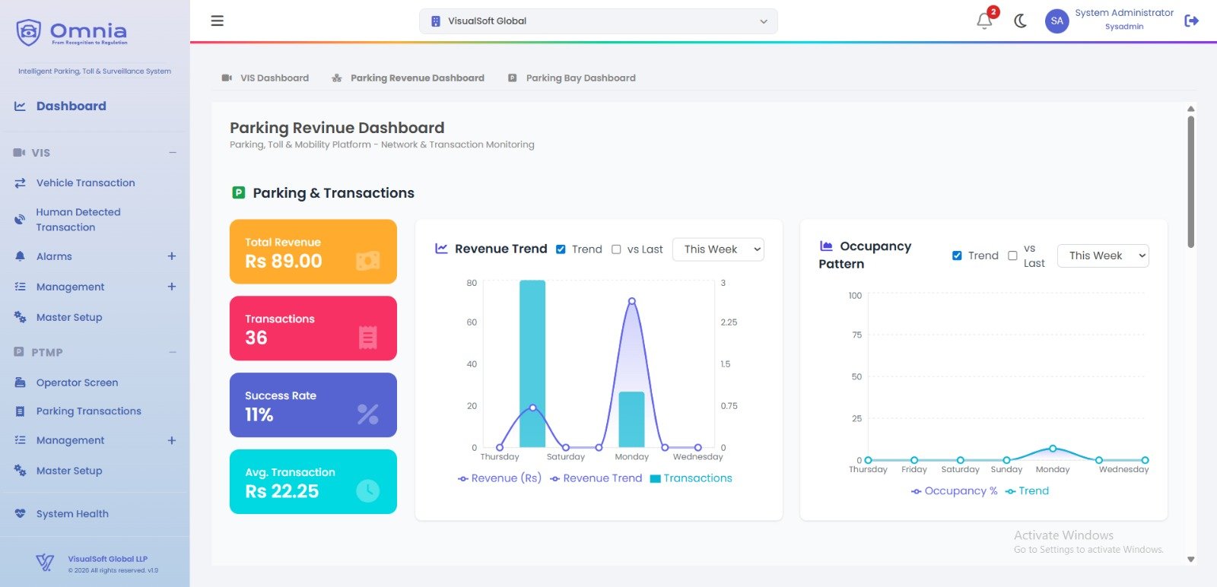Toggle Revenue Trend legend series
1217x587 pixels.
pyautogui.click(x=596, y=478)
